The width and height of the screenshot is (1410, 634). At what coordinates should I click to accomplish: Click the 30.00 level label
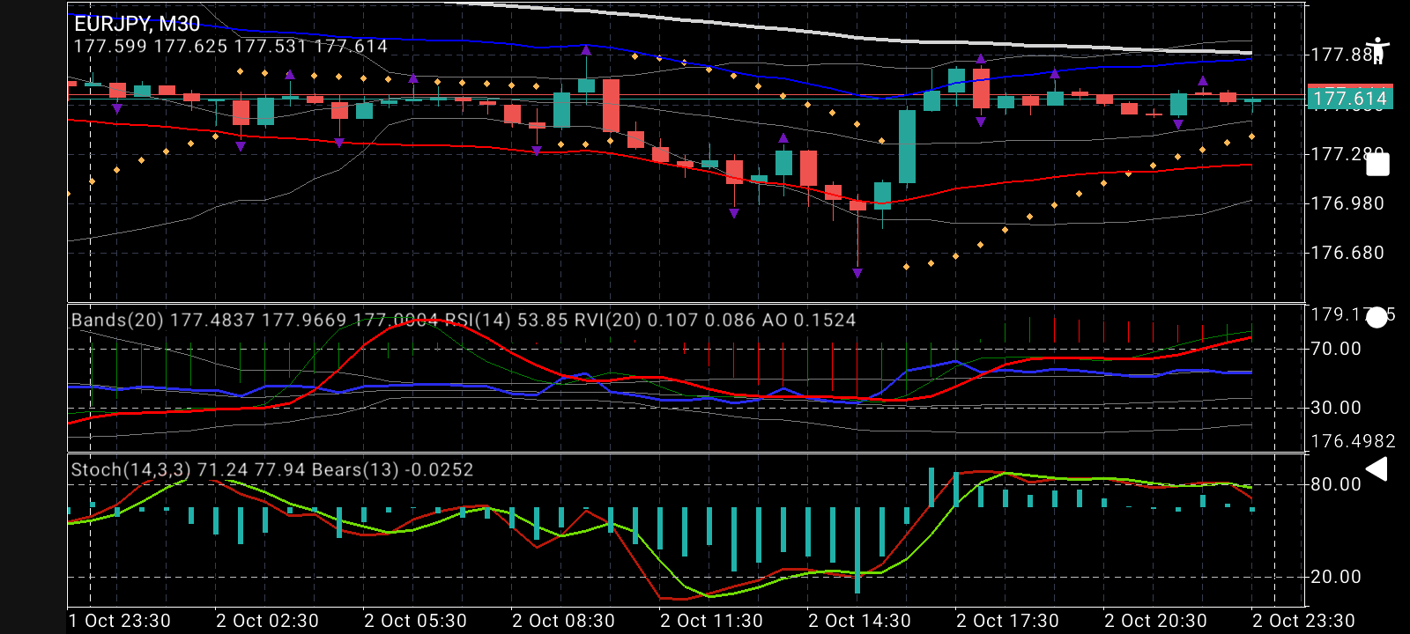[x=1336, y=408]
